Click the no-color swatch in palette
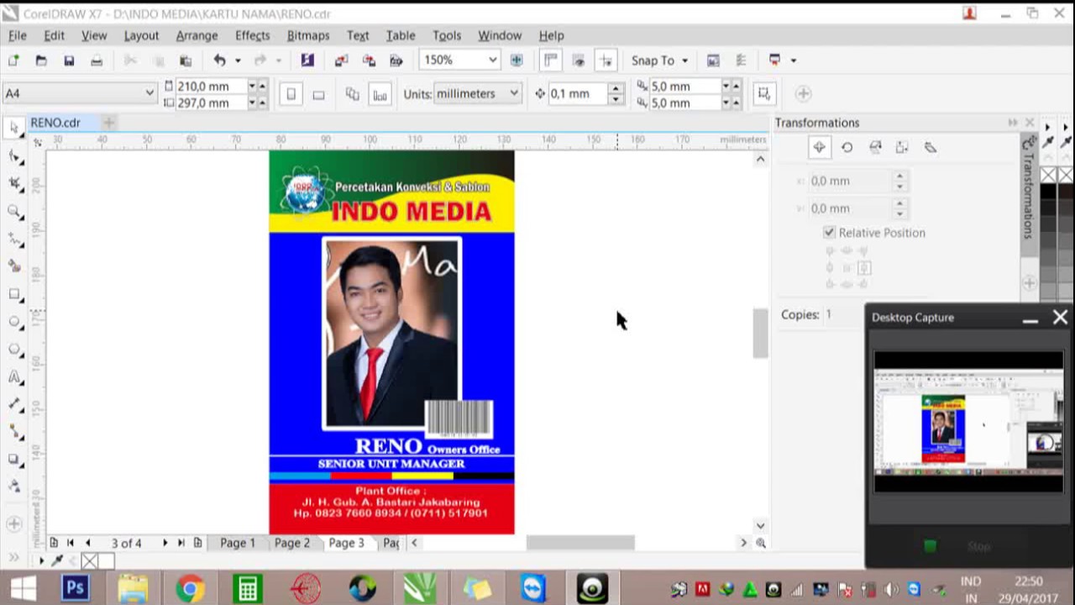Image resolution: width=1075 pixels, height=605 pixels. click(x=1049, y=175)
